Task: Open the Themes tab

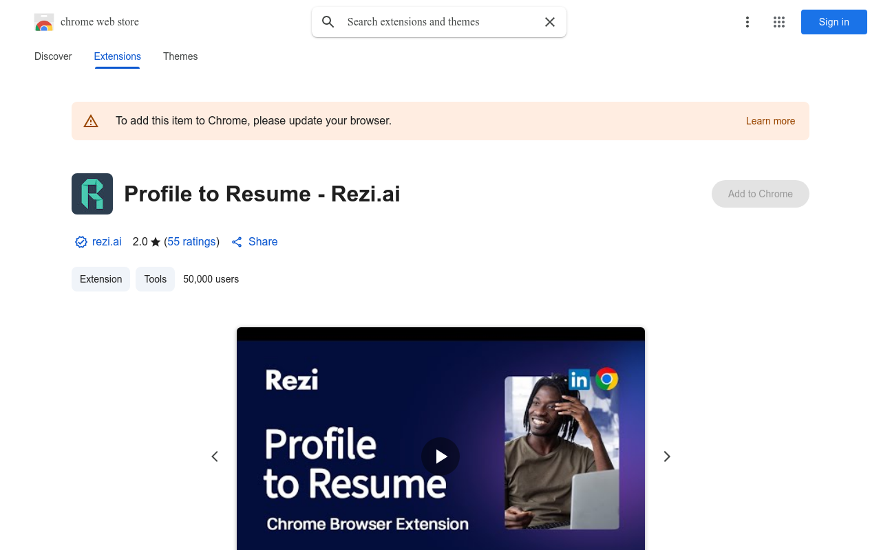Action: (180, 56)
